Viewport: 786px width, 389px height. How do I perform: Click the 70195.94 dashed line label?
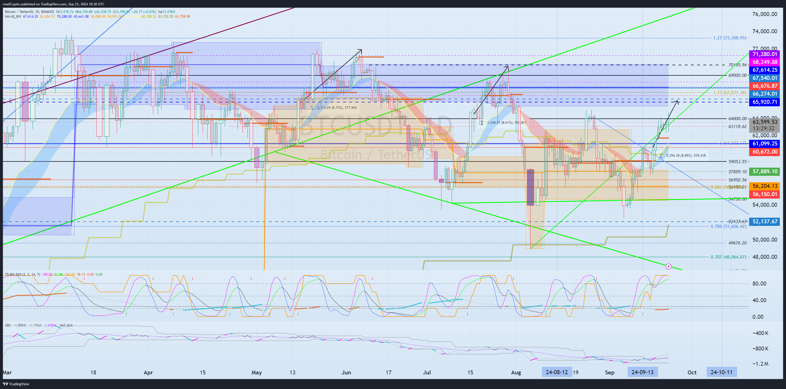point(737,65)
